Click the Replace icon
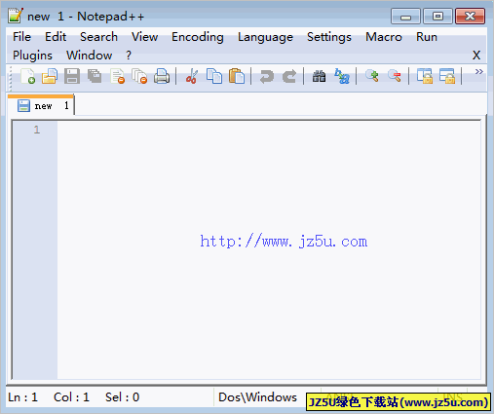Image resolution: width=494 pixels, height=414 pixels. click(x=342, y=76)
